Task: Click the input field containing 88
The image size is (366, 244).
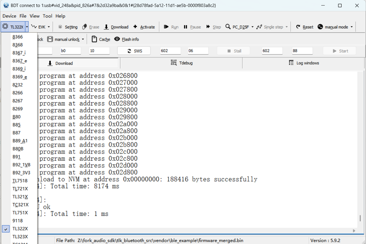Action: pyautogui.click(x=302, y=51)
